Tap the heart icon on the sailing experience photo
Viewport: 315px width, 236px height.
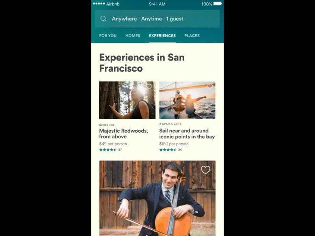click(x=210, y=87)
